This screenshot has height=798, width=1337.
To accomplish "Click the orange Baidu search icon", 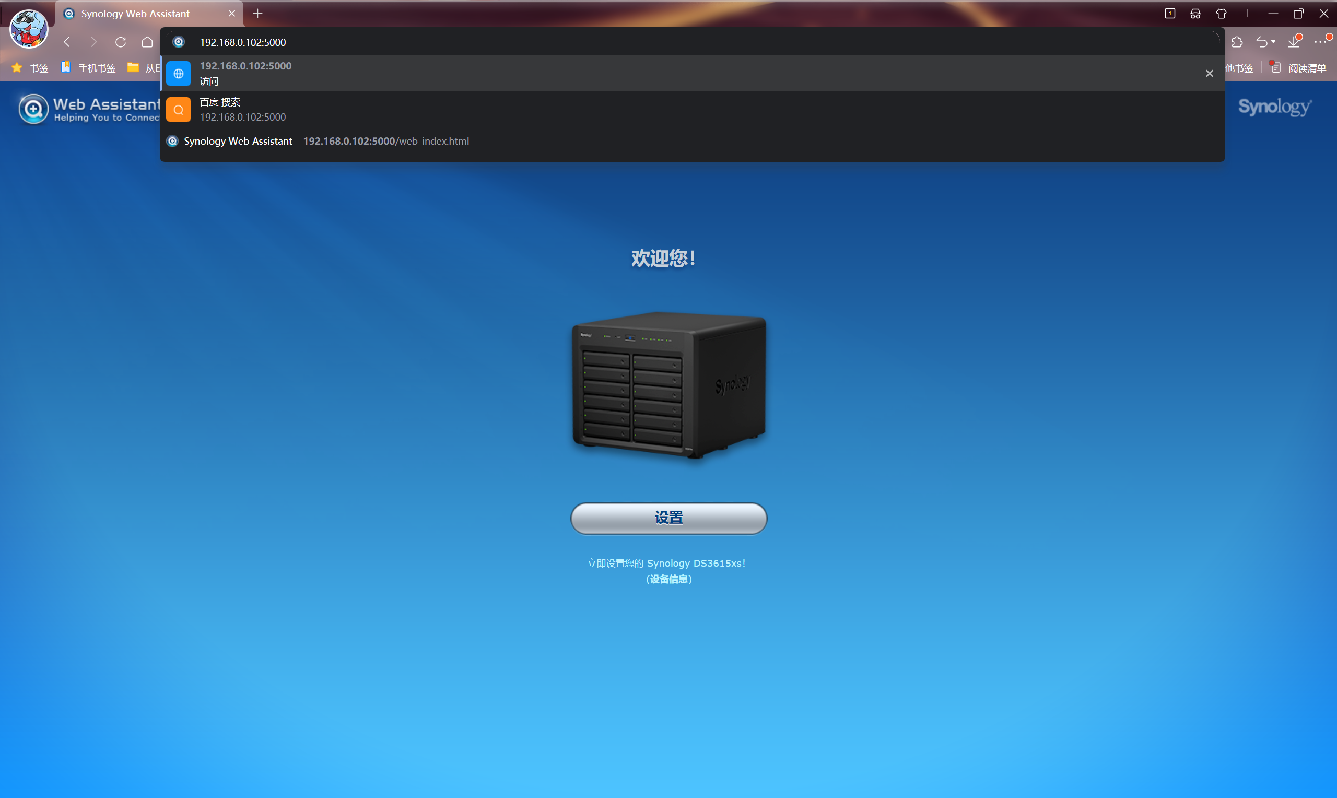I will pyautogui.click(x=179, y=109).
